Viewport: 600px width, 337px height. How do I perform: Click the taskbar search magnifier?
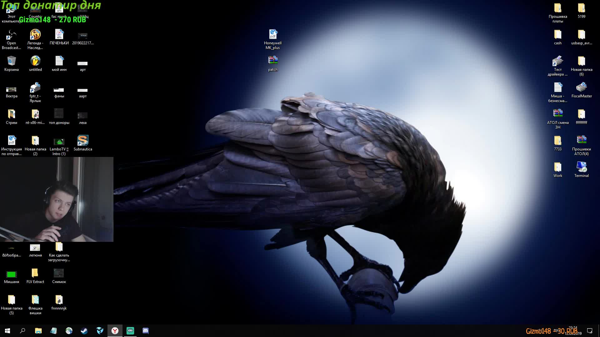[22, 331]
